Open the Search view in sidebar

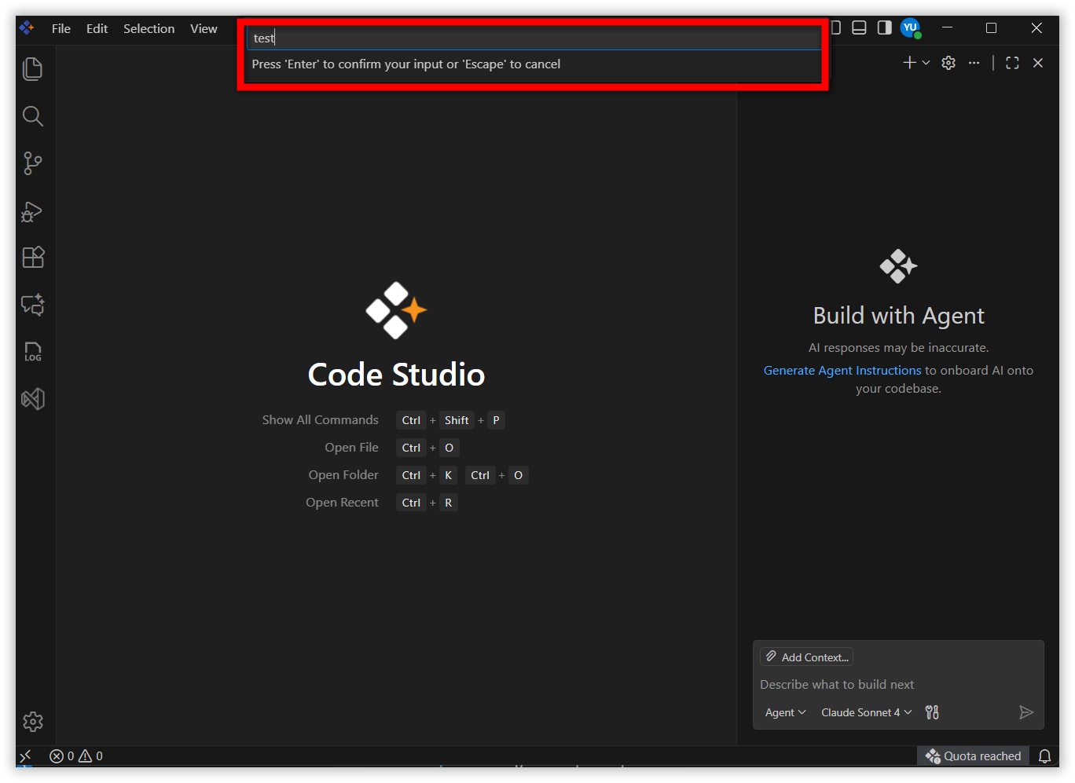(32, 116)
